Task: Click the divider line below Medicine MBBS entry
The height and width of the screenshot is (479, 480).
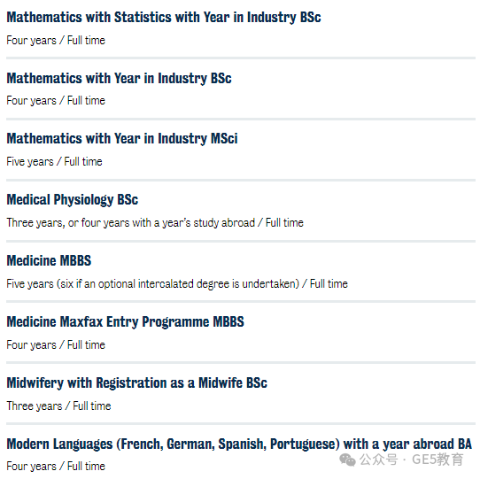Action: click(x=241, y=302)
